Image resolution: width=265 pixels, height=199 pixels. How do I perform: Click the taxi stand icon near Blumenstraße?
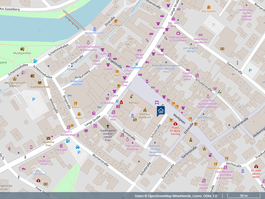[78, 147]
